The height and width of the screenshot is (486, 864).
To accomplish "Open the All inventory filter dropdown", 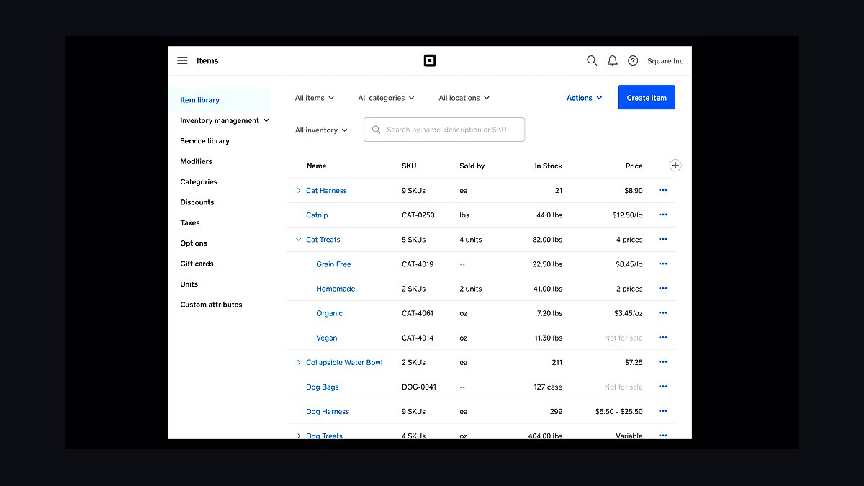I will [x=321, y=130].
